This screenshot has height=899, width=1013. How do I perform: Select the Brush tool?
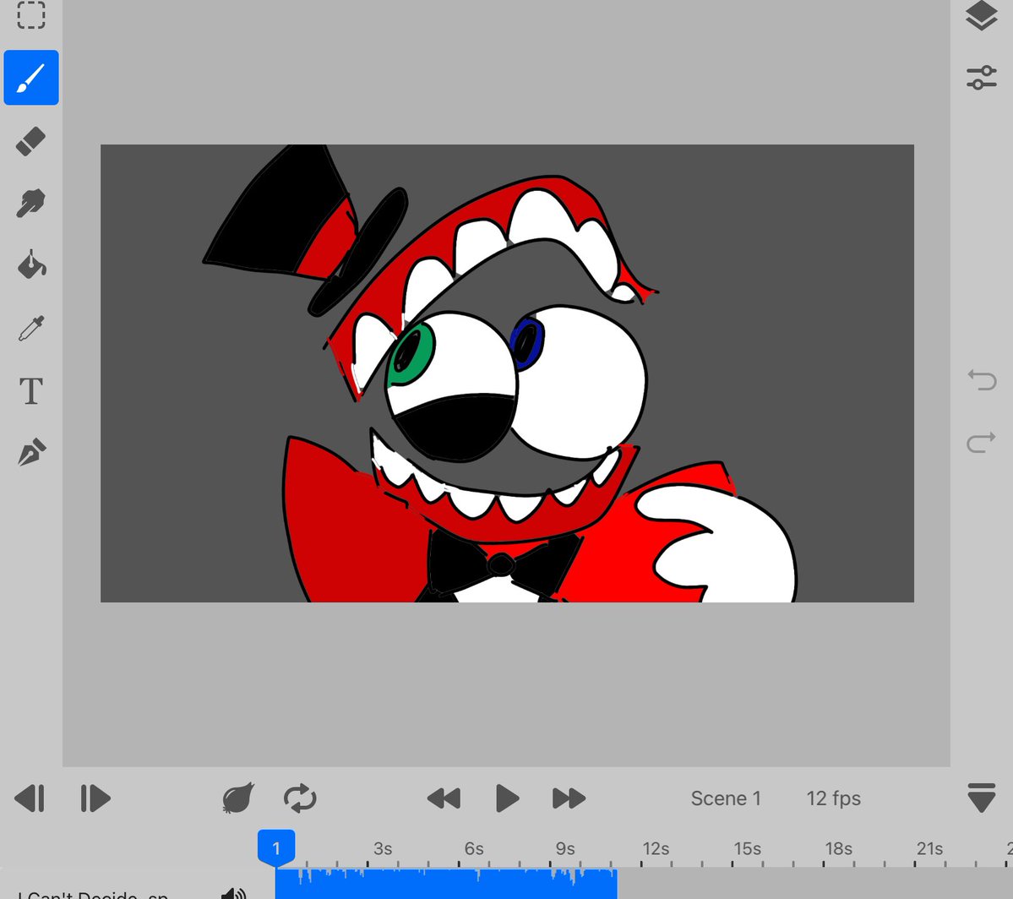[31, 78]
